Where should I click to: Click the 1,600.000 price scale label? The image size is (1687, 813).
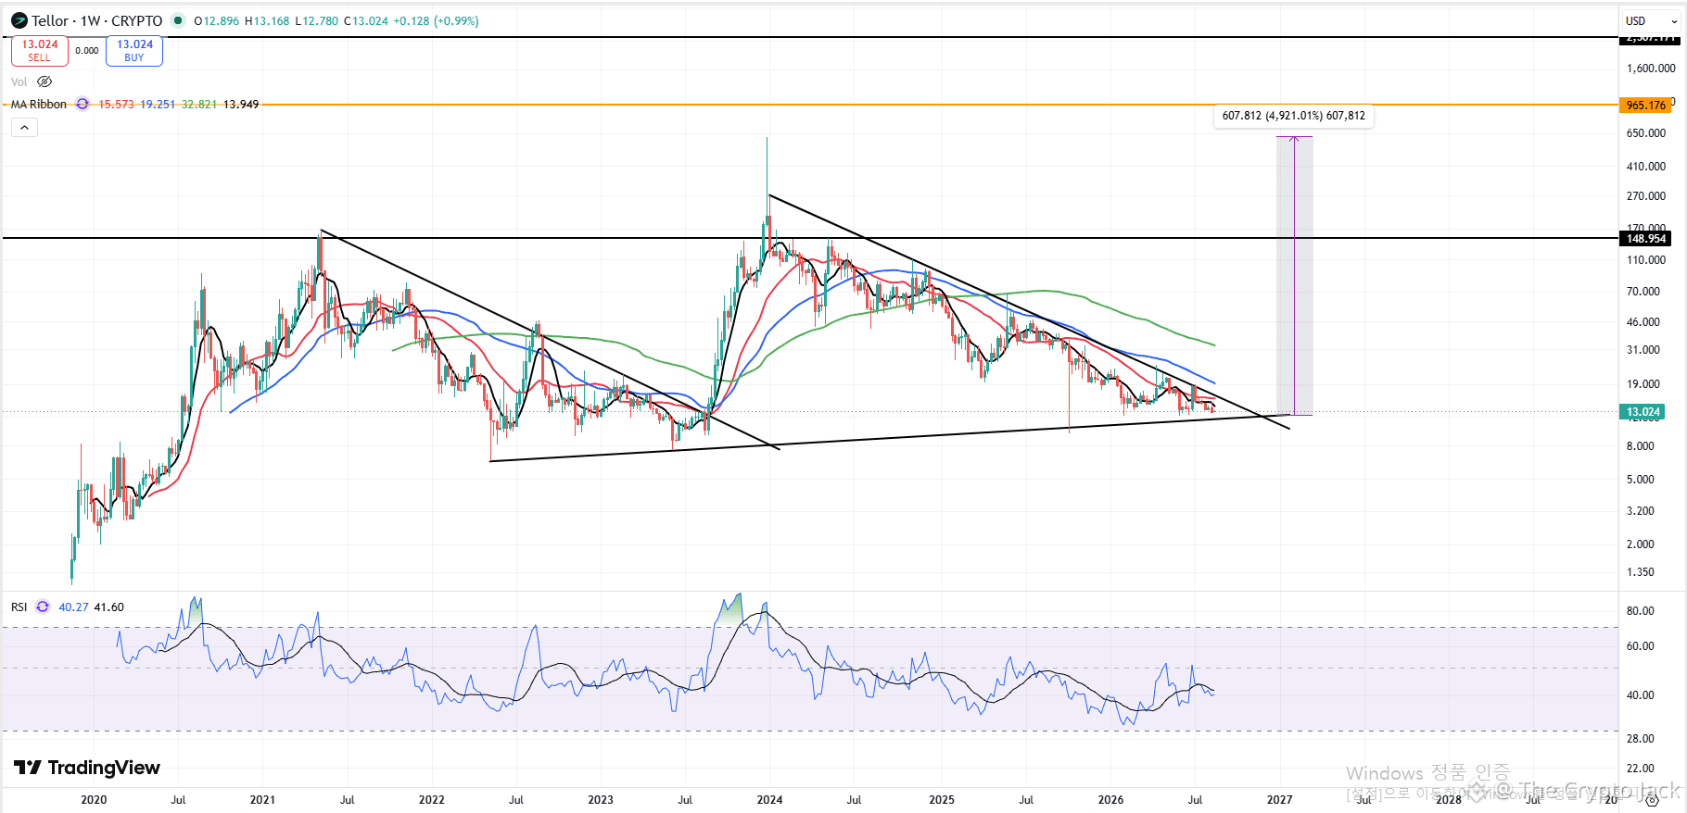tap(1651, 68)
